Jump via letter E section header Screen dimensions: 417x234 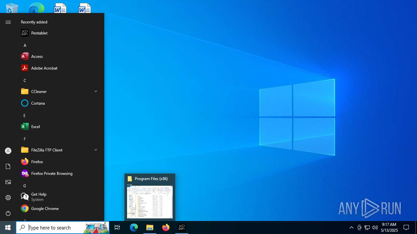coord(24,115)
